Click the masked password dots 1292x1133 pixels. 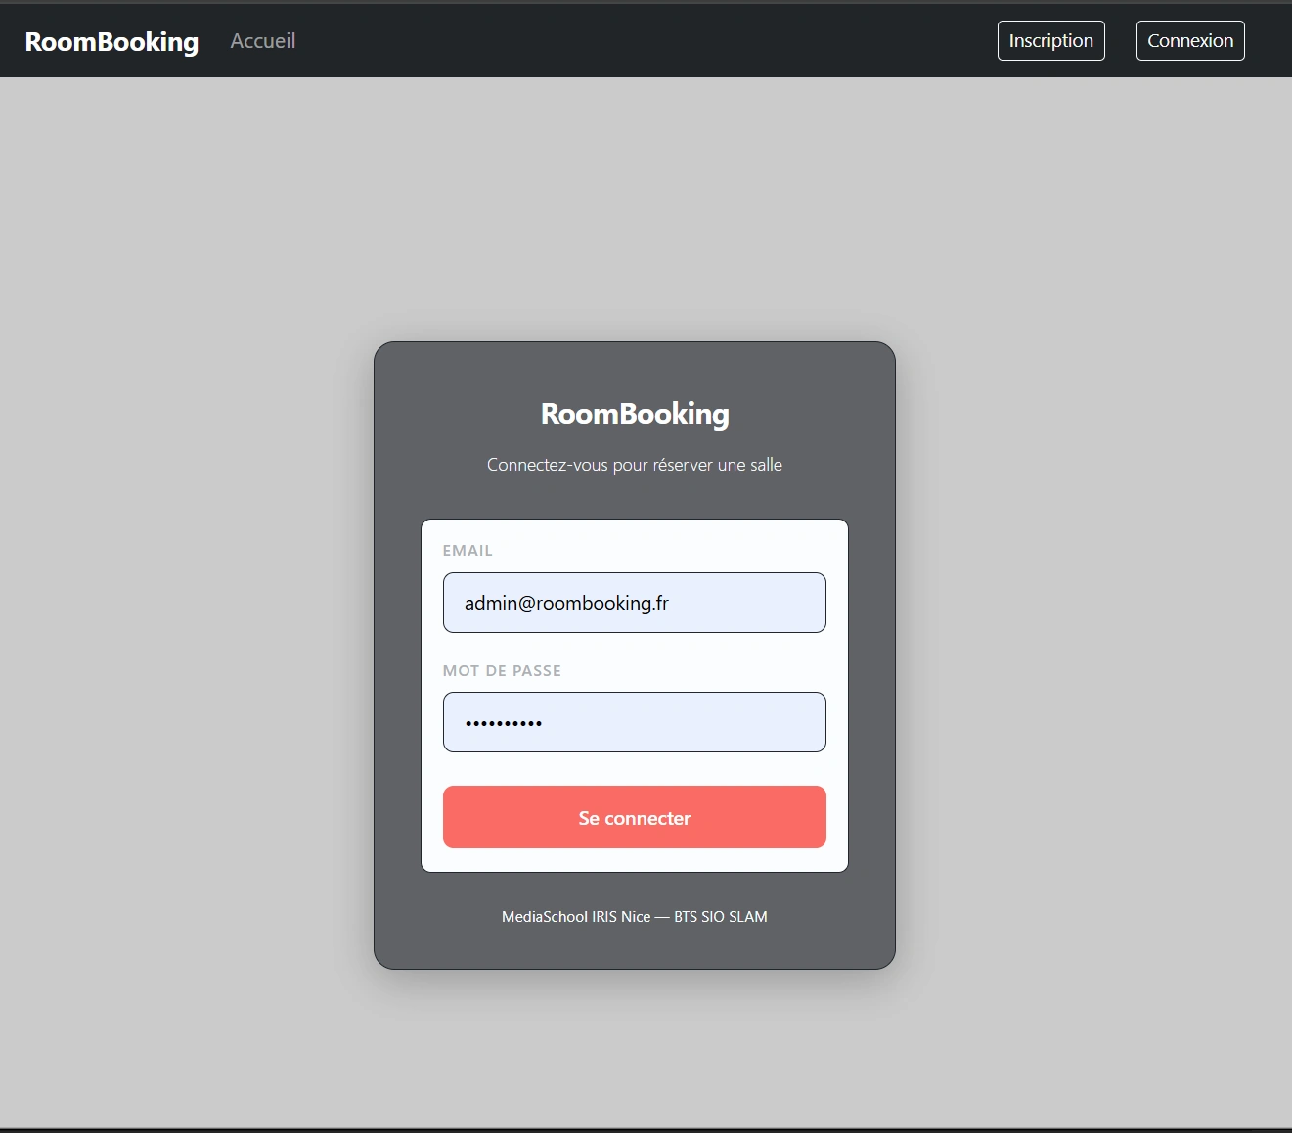click(x=502, y=722)
